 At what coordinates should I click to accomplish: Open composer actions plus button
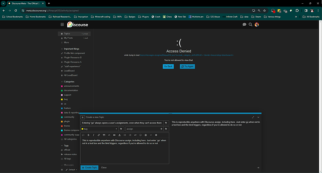pos(83,117)
